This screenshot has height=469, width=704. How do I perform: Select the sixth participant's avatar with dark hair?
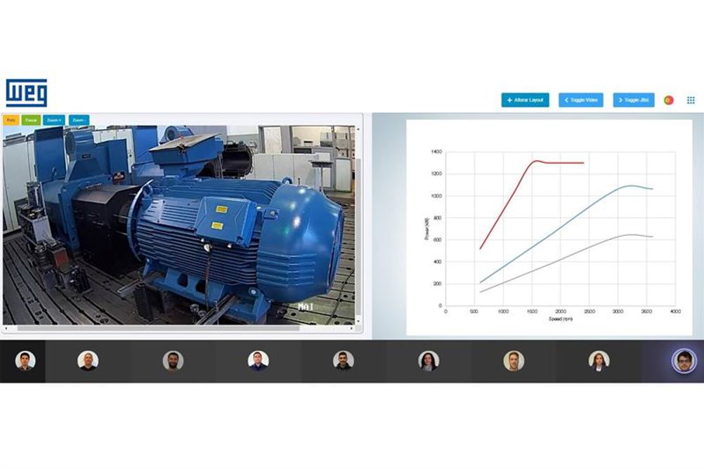(x=429, y=361)
